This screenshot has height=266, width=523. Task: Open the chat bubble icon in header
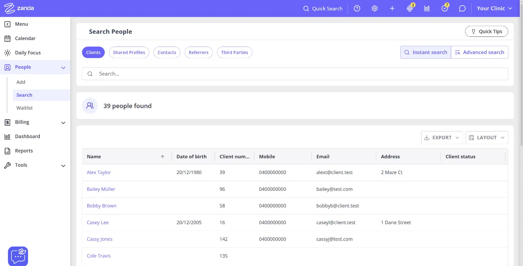point(462,9)
